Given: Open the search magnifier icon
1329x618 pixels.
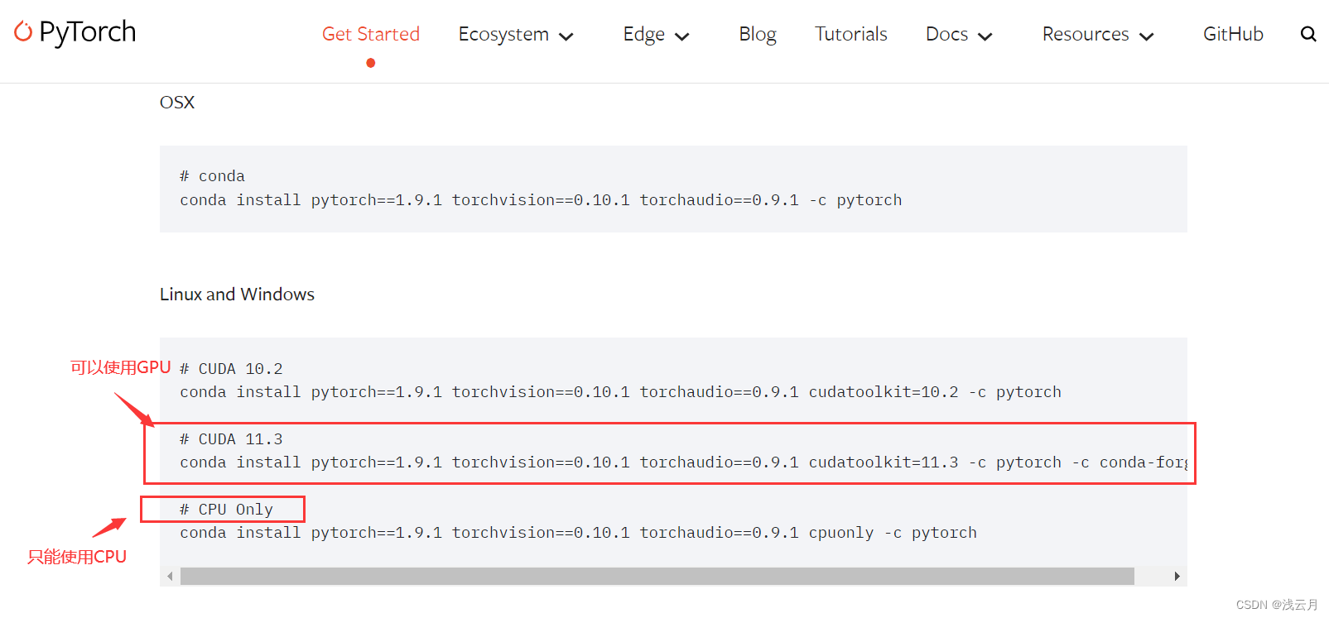Looking at the screenshot, I should pyautogui.click(x=1308, y=34).
